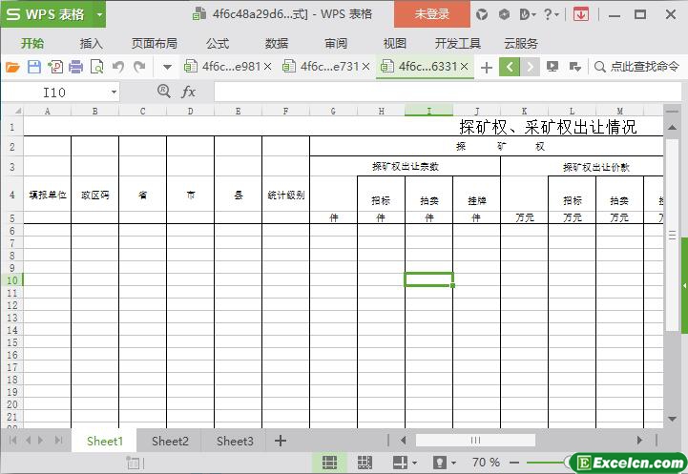Click into the formula bar input
This screenshot has width=688, height=474.
click(448, 93)
